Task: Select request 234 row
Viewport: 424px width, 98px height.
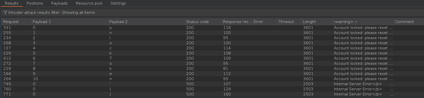Action: click(212, 38)
